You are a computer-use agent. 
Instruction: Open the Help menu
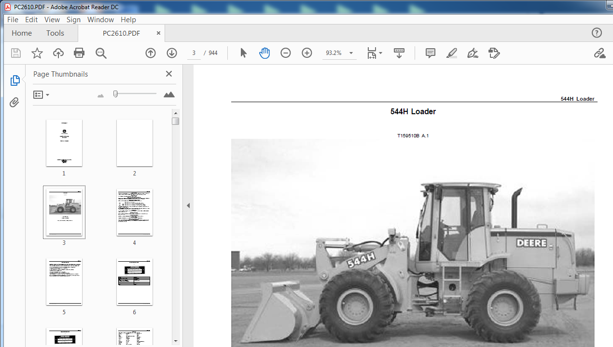pyautogui.click(x=128, y=20)
